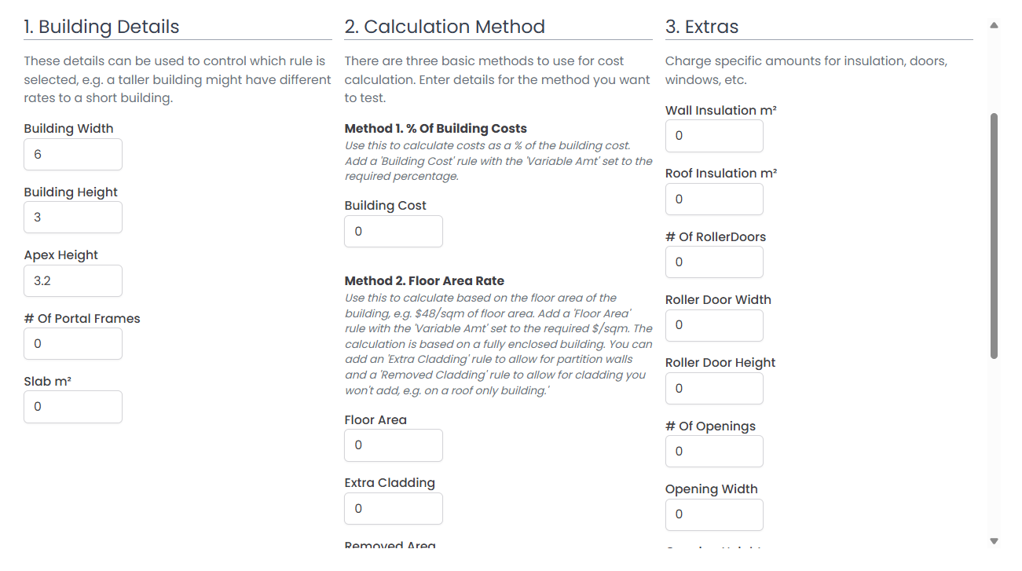The width and height of the screenshot is (1022, 571).
Task: Focus the Building Height field
Action: [x=73, y=218]
